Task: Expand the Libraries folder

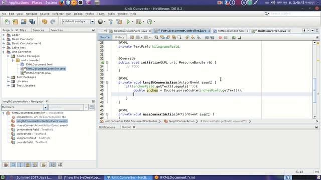Action: click(8, 81)
